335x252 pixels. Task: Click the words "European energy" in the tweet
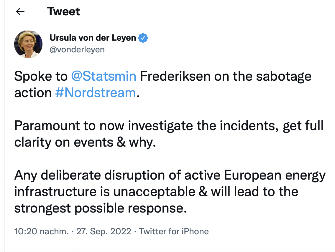click(275, 175)
